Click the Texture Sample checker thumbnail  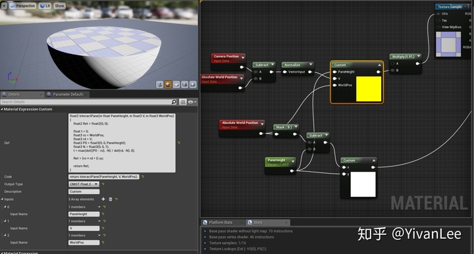[x=448, y=43]
